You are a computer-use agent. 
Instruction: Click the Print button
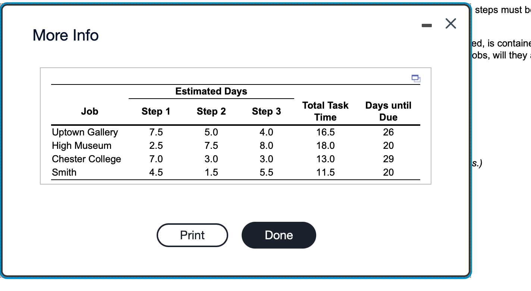(x=192, y=235)
